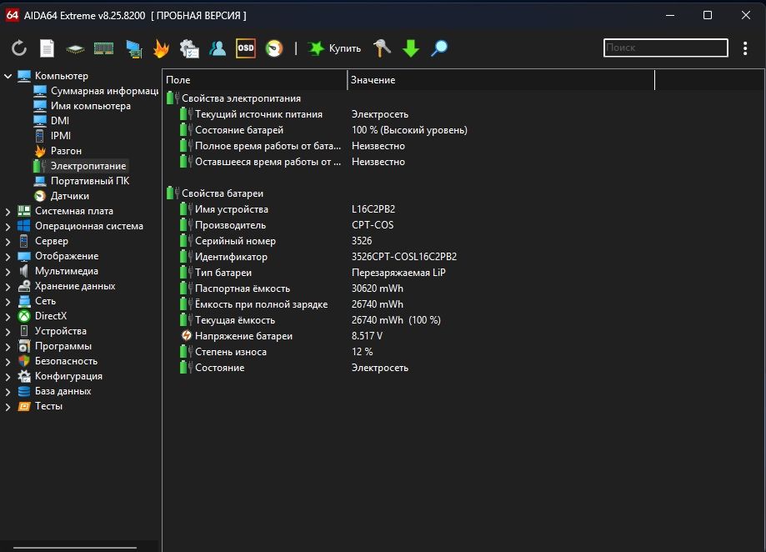Expand the Конфигурация node
Viewport: 766px width, 552px height.
tap(8, 377)
